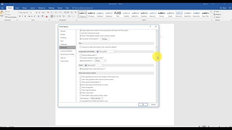Check 'Use the Insert key for paste'
The image size is (232, 130).
coord(80,33)
